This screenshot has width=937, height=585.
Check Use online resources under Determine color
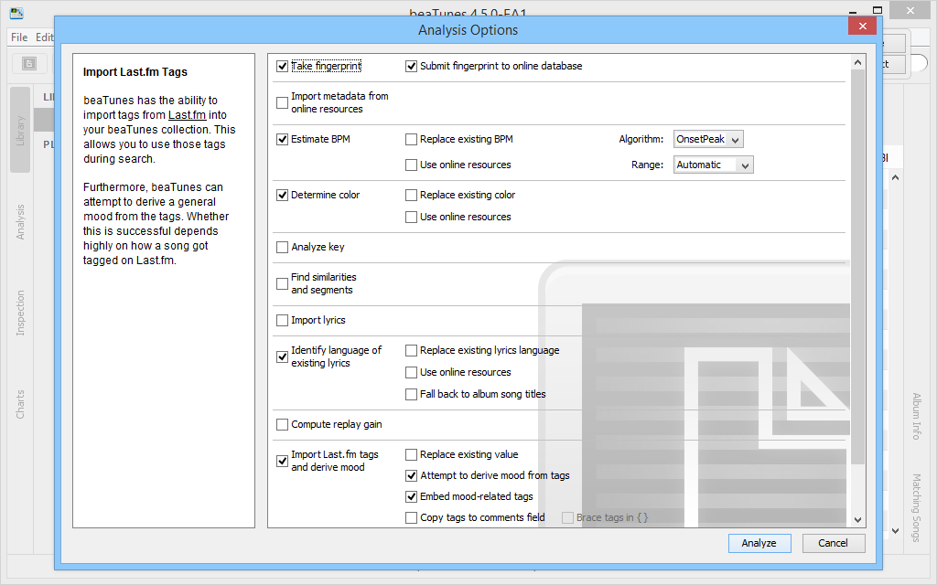click(x=411, y=218)
